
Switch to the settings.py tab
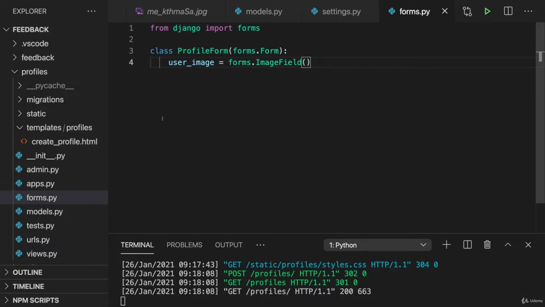point(341,12)
